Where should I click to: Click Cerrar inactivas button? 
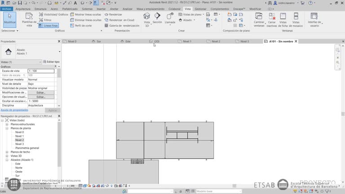click(x=272, y=20)
